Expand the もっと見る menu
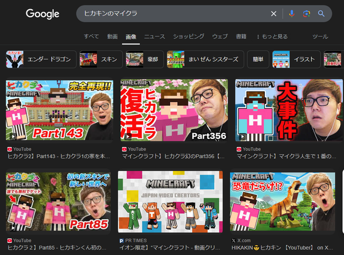Image resolution: width=344 pixels, height=255 pixels. pyautogui.click(x=272, y=37)
